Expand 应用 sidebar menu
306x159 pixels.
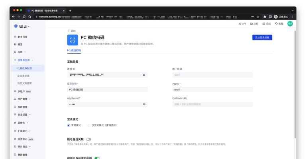(x=20, y=52)
